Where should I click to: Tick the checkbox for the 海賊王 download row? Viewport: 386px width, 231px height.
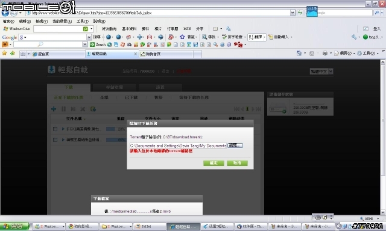55,140
